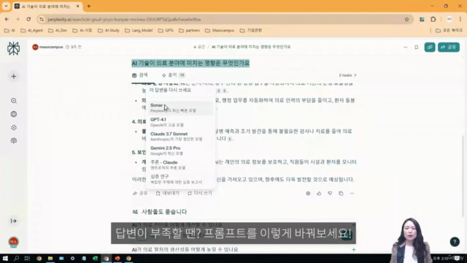Image resolution: width=467 pixels, height=263 pixels.
Task: Expand the sidebar with arrow icon
Action: (13, 221)
